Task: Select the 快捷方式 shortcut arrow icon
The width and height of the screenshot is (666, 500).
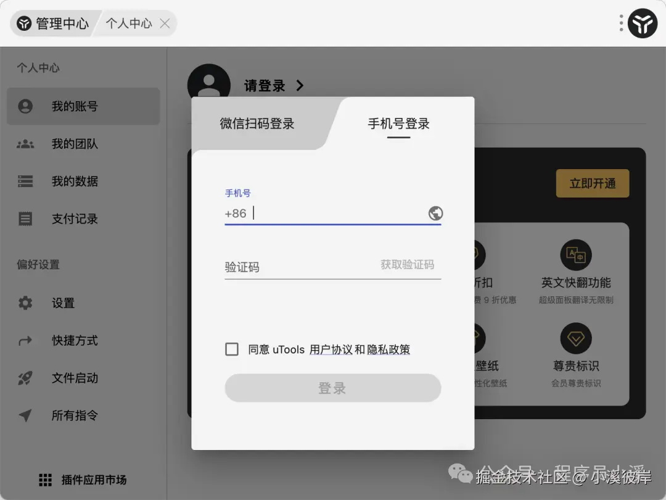Action: 25,340
